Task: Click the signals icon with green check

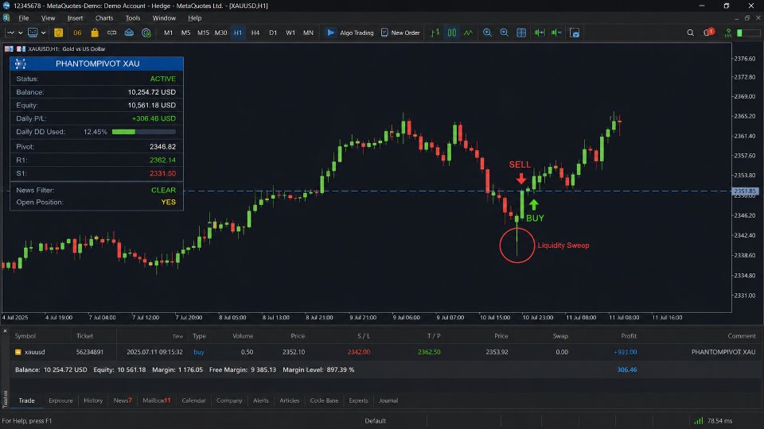Action: [146, 33]
